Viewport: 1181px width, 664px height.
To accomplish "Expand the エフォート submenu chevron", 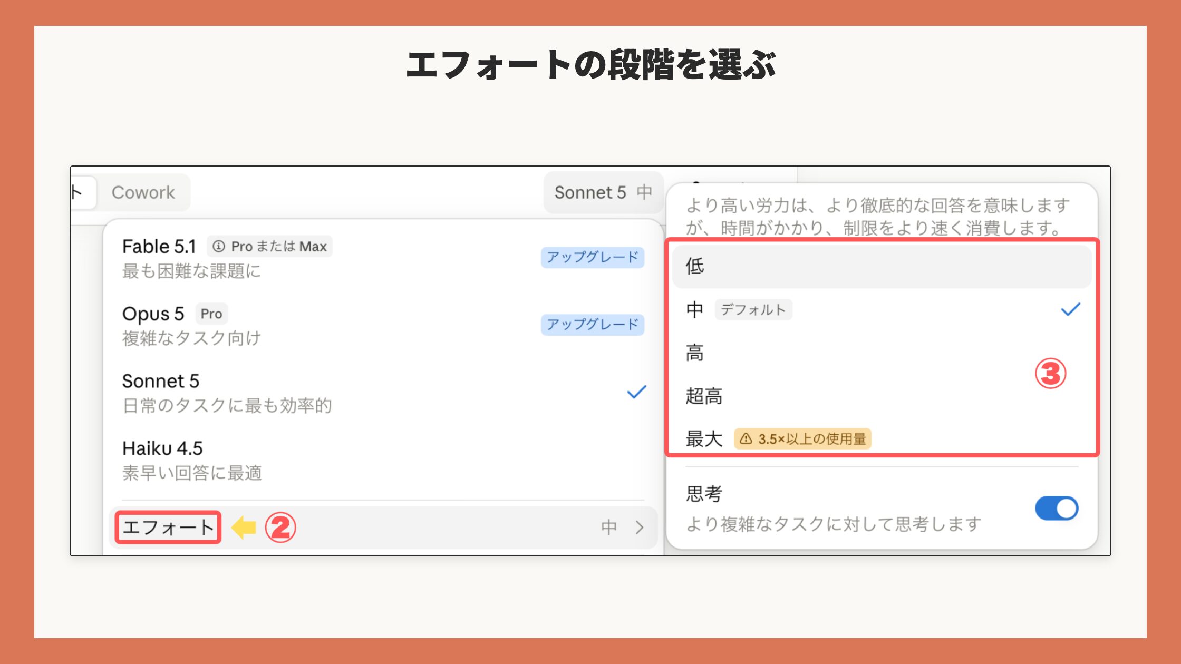I will click(x=640, y=528).
